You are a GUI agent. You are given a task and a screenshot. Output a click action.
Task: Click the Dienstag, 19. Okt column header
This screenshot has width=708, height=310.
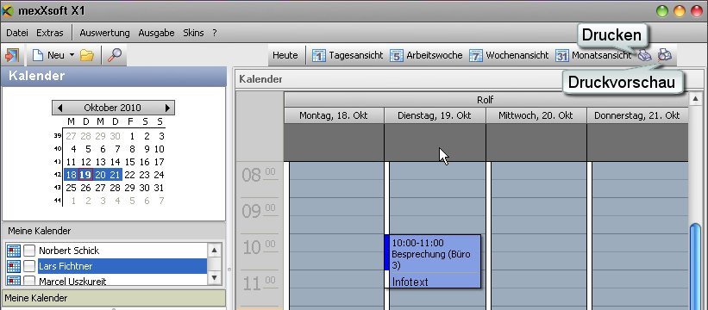(x=435, y=115)
